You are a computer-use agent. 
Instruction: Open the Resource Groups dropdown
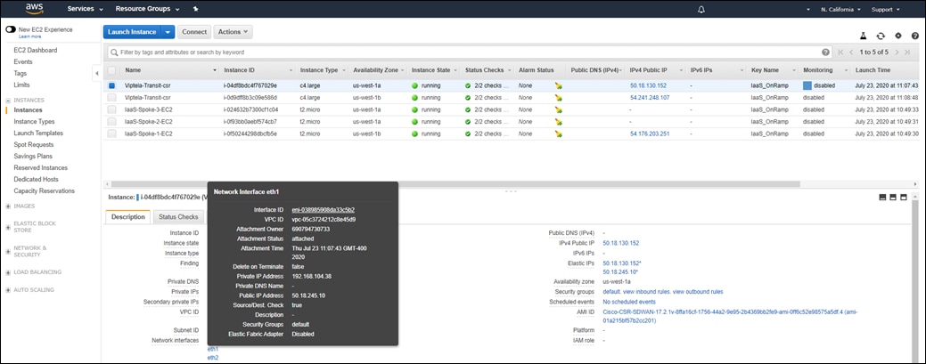pos(148,10)
